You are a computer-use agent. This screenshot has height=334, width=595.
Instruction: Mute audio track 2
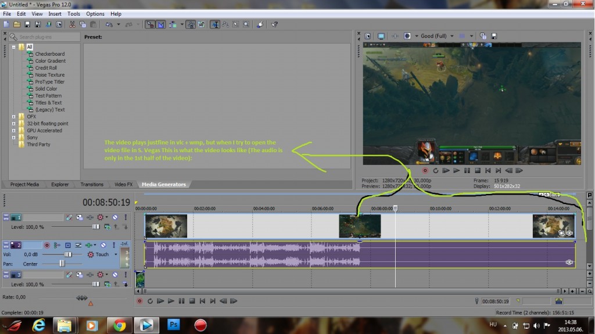[x=103, y=245]
